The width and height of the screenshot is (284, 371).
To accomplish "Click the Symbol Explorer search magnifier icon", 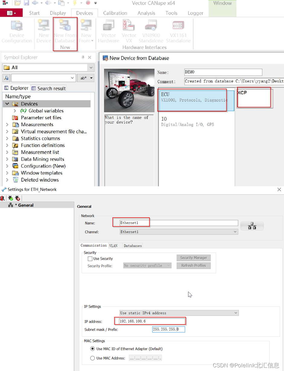I will 7,78.
